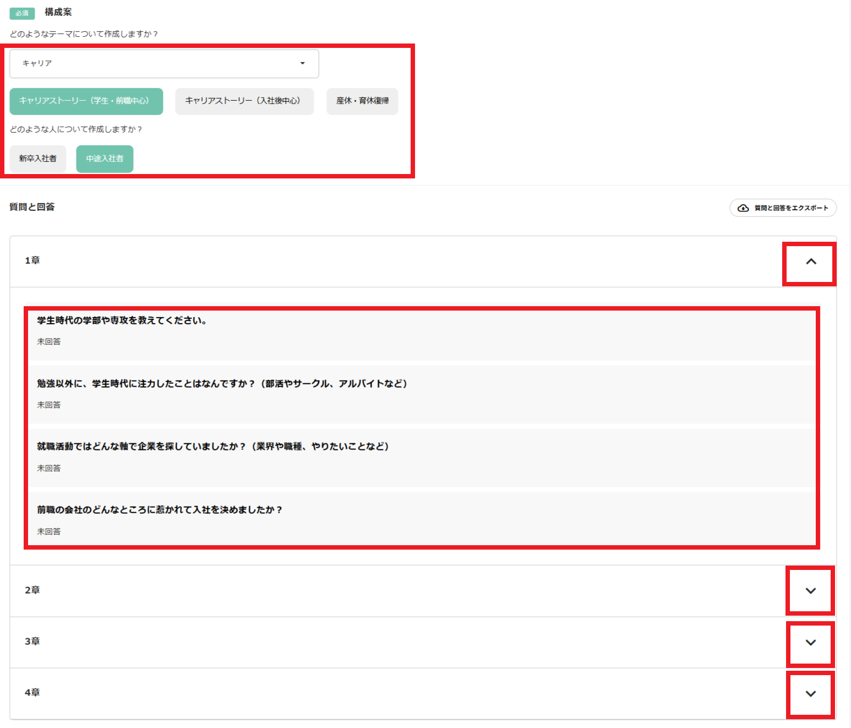The image size is (851, 728).
Task: Choose 中途入社者 person type
Action: pos(105,159)
